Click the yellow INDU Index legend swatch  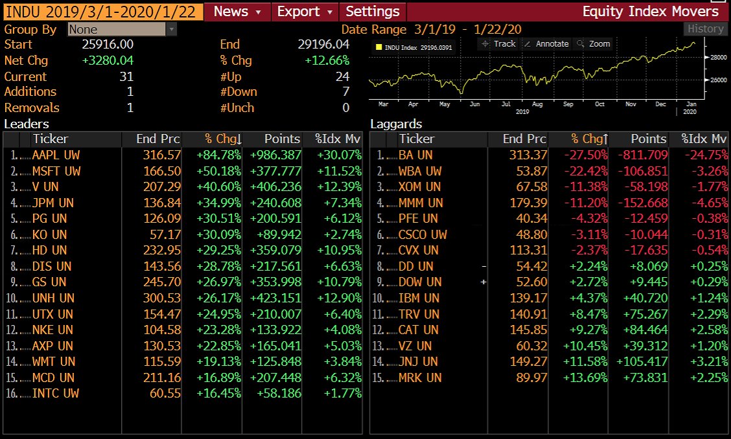pyautogui.click(x=378, y=47)
